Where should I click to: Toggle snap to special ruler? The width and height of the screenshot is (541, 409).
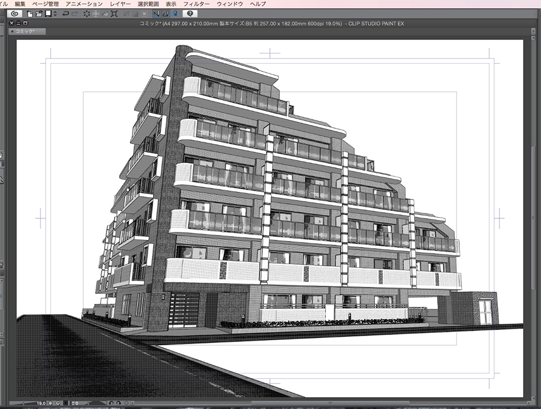point(164,14)
